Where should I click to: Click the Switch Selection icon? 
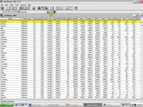[x=28, y=8]
